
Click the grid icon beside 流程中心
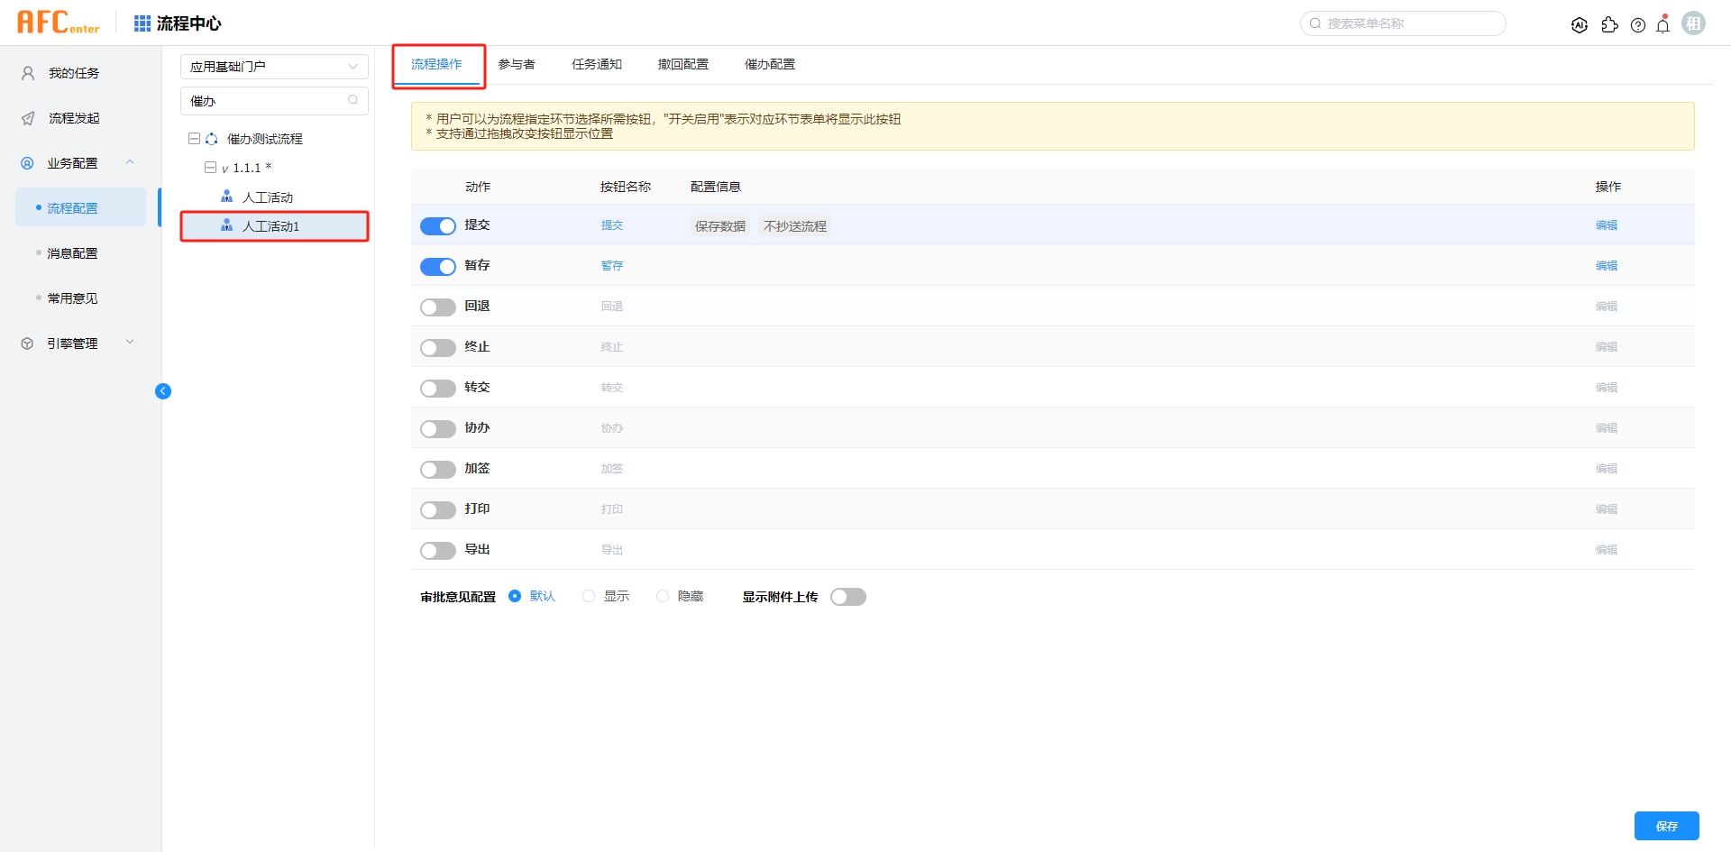coord(142,23)
